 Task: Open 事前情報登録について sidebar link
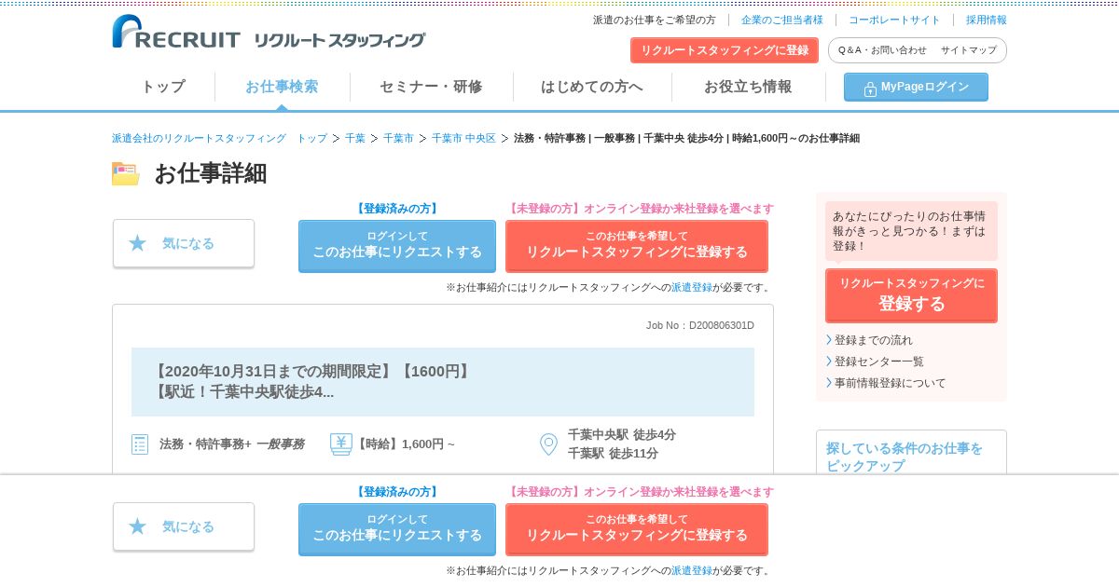pos(890,383)
